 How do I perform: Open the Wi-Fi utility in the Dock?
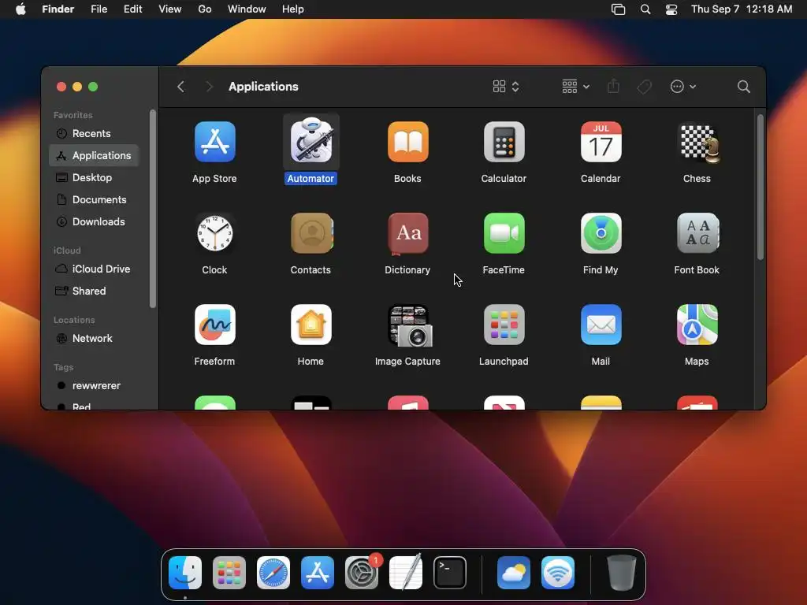click(558, 573)
